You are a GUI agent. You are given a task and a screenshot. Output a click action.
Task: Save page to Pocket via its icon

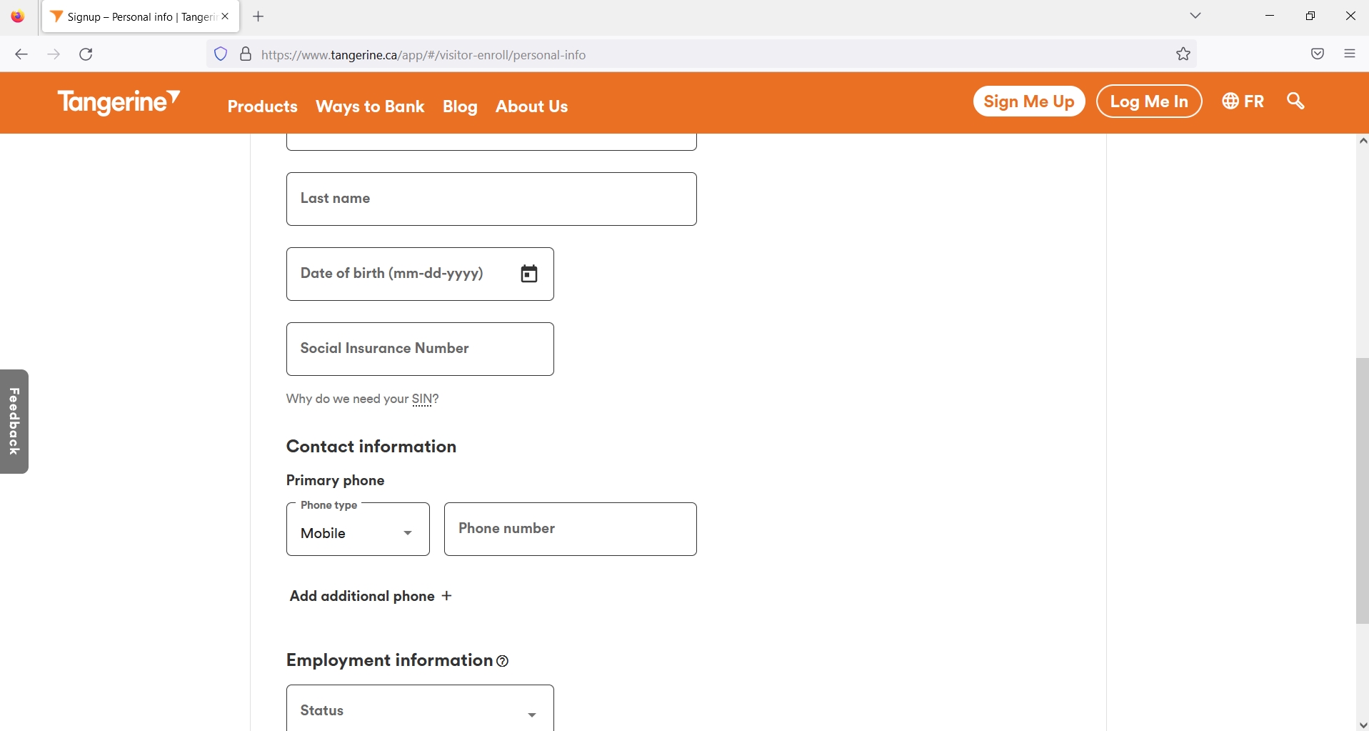1318,54
